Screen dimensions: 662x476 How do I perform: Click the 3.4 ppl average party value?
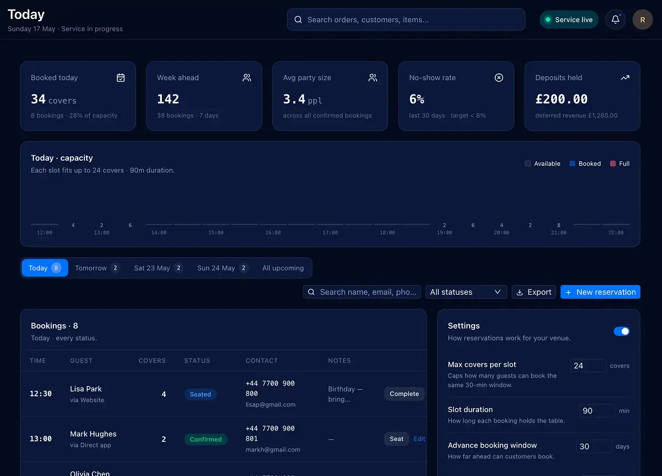point(303,99)
